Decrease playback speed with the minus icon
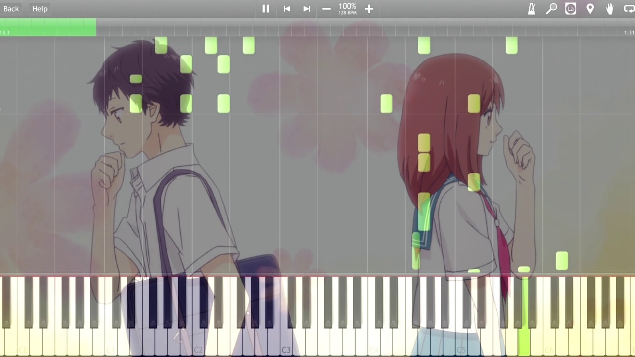Screen dimensions: 635x357 tap(326, 9)
